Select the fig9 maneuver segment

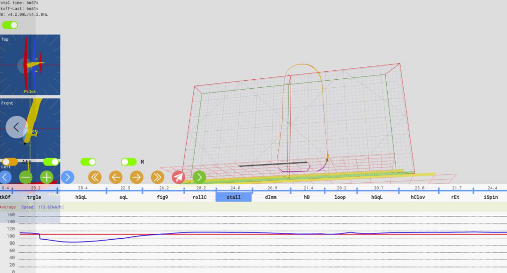[162, 197]
